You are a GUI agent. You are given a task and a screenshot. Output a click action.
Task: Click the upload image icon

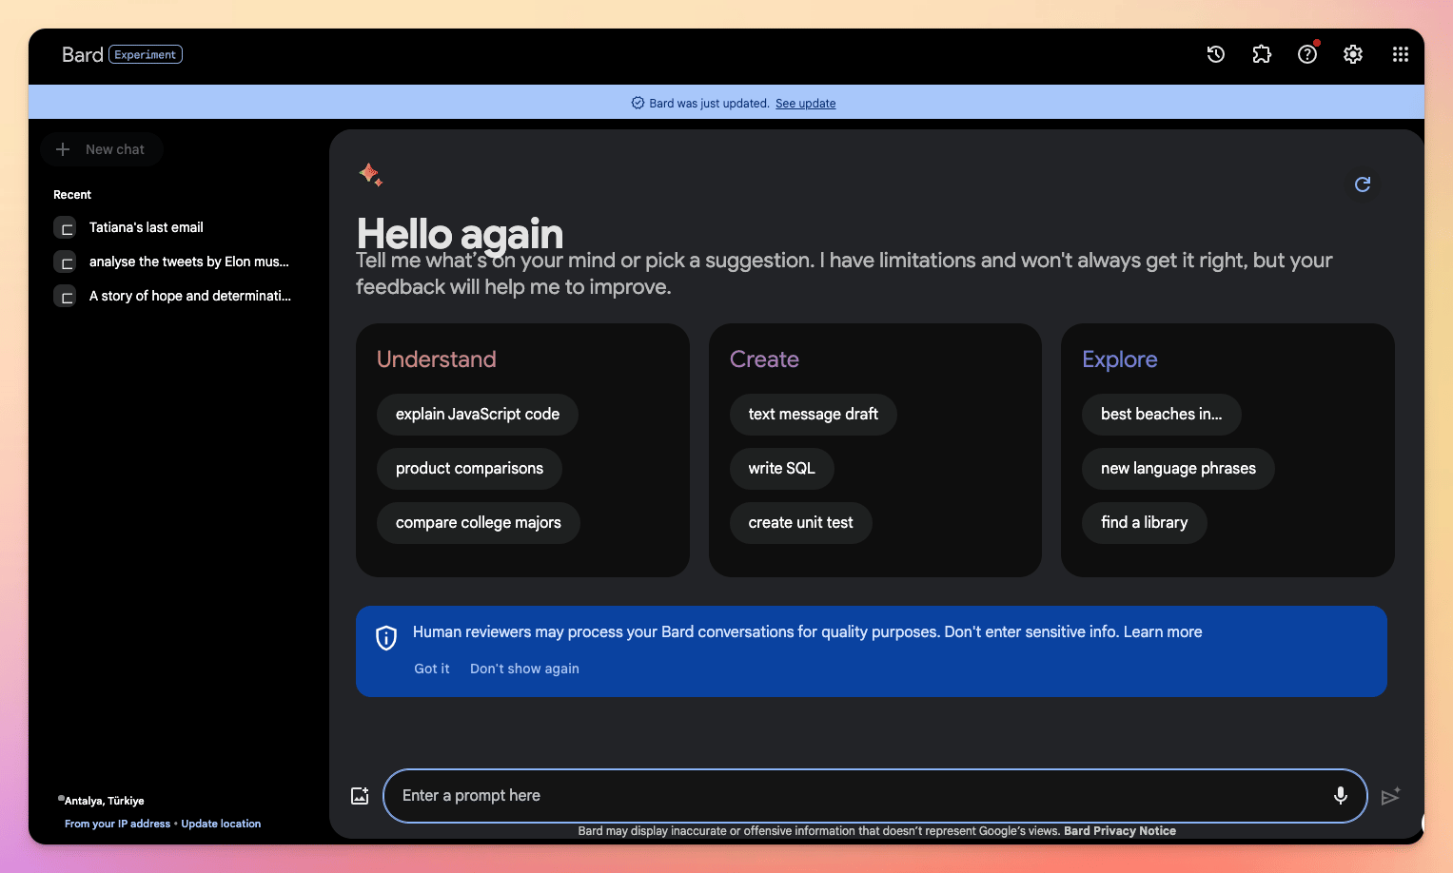pos(360,796)
